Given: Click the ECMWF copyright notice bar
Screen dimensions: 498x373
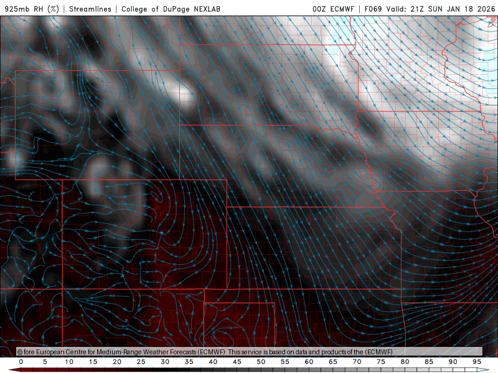Looking at the screenshot, I should click(250, 352).
